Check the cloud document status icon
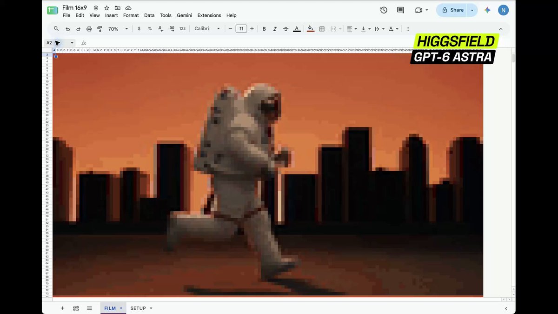The width and height of the screenshot is (558, 314). click(128, 8)
